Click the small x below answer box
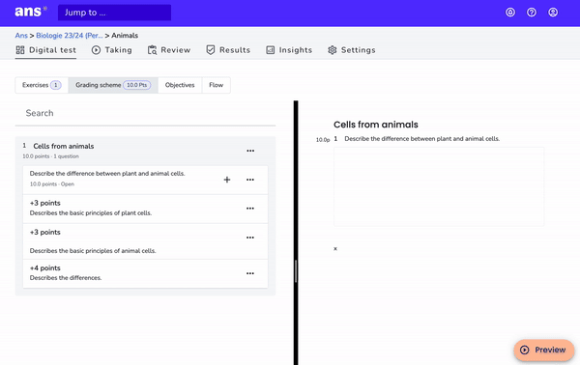 click(335, 248)
